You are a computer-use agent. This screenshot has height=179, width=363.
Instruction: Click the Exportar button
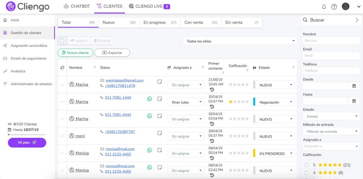[x=112, y=53]
